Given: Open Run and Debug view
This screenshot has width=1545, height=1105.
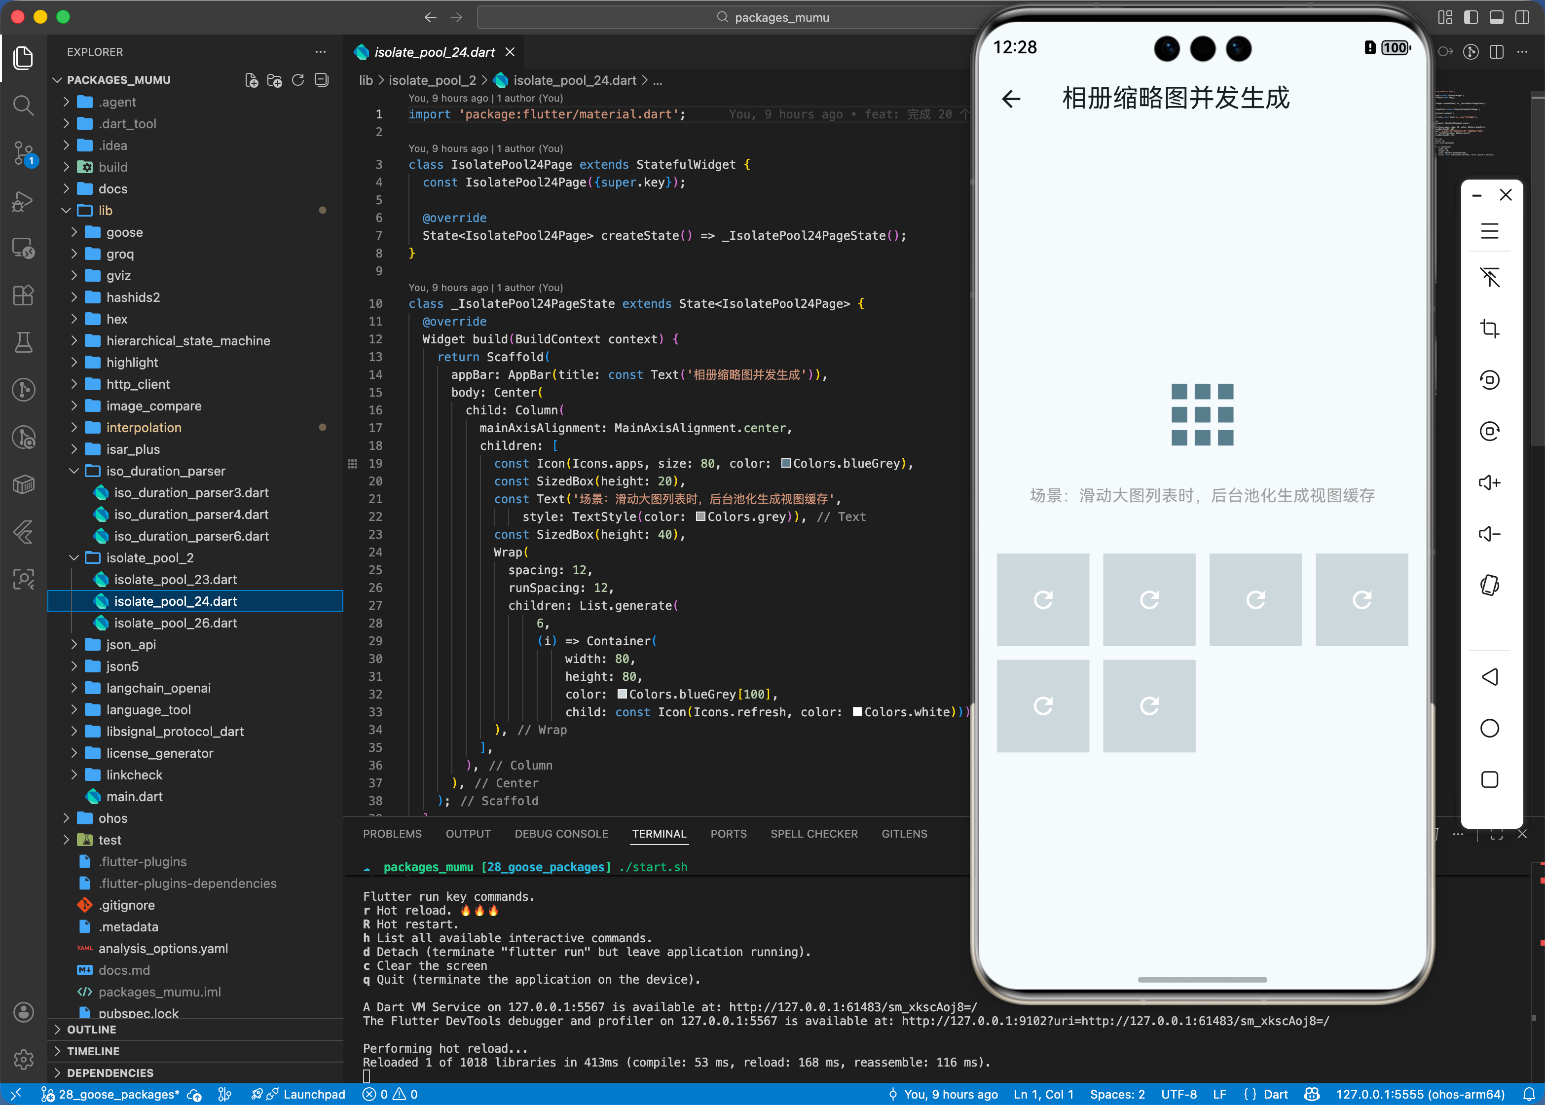Looking at the screenshot, I should point(23,201).
